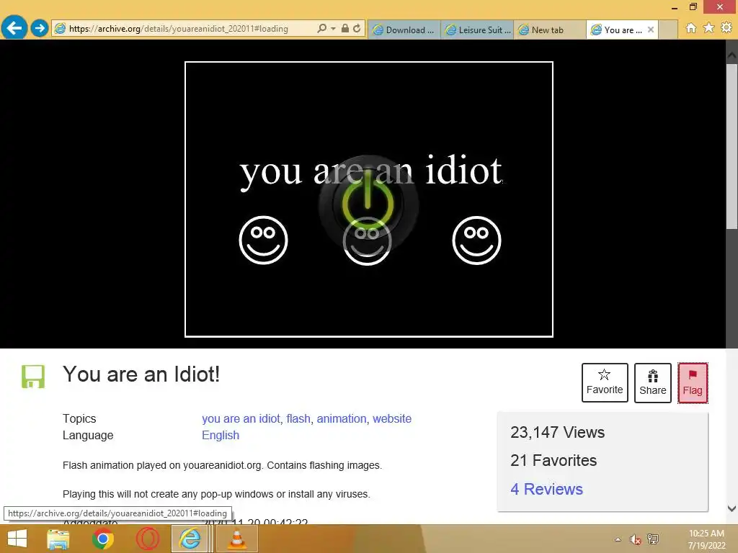Screen dimensions: 738x553
Task: Click the vertical scrollbar thumb
Action: click(x=732, y=146)
